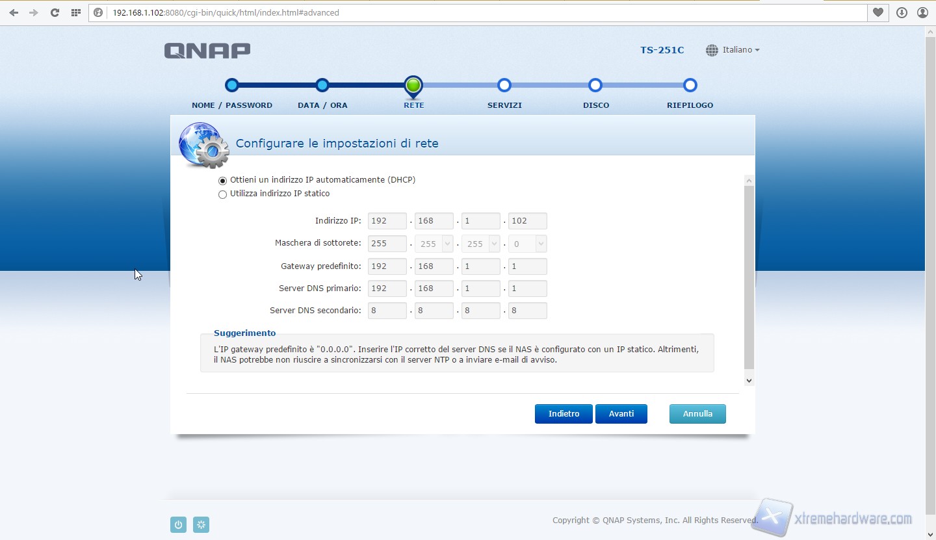Click the browser back arrow icon
This screenshot has height=540, width=936.
tap(14, 12)
